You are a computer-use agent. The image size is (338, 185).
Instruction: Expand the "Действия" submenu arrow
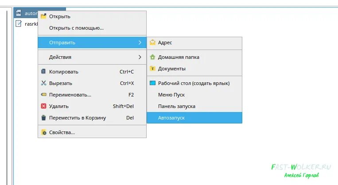(140, 57)
